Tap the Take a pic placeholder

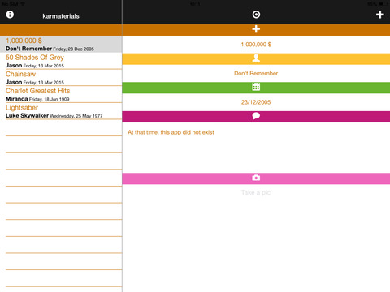coord(256,192)
